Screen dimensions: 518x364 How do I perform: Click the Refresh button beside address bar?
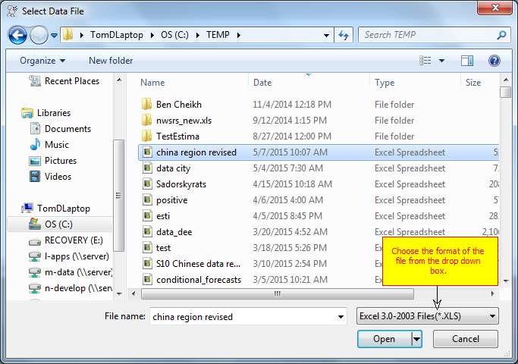(344, 35)
